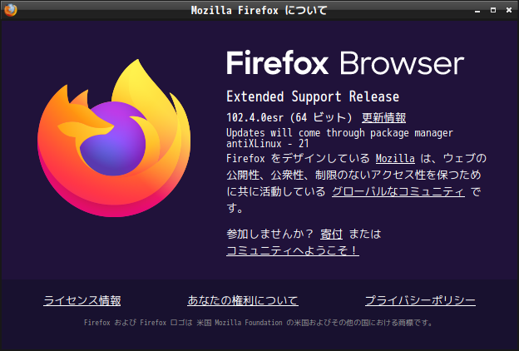
Task: Click the large Firefox logo
Action: 114,138
